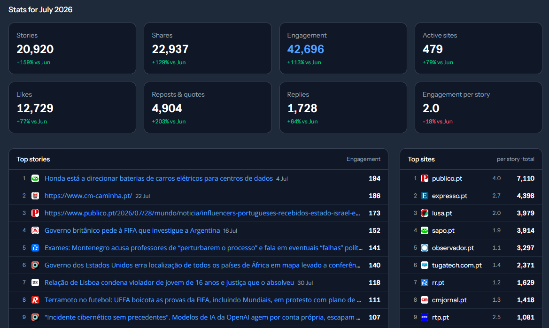The image size is (549, 328).
Task: Click the Engagement column header in Top stories
Action: 363,159
